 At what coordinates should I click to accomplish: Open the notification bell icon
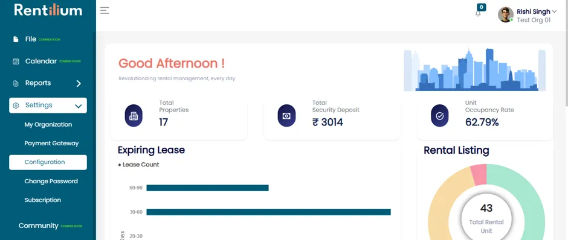point(478,13)
